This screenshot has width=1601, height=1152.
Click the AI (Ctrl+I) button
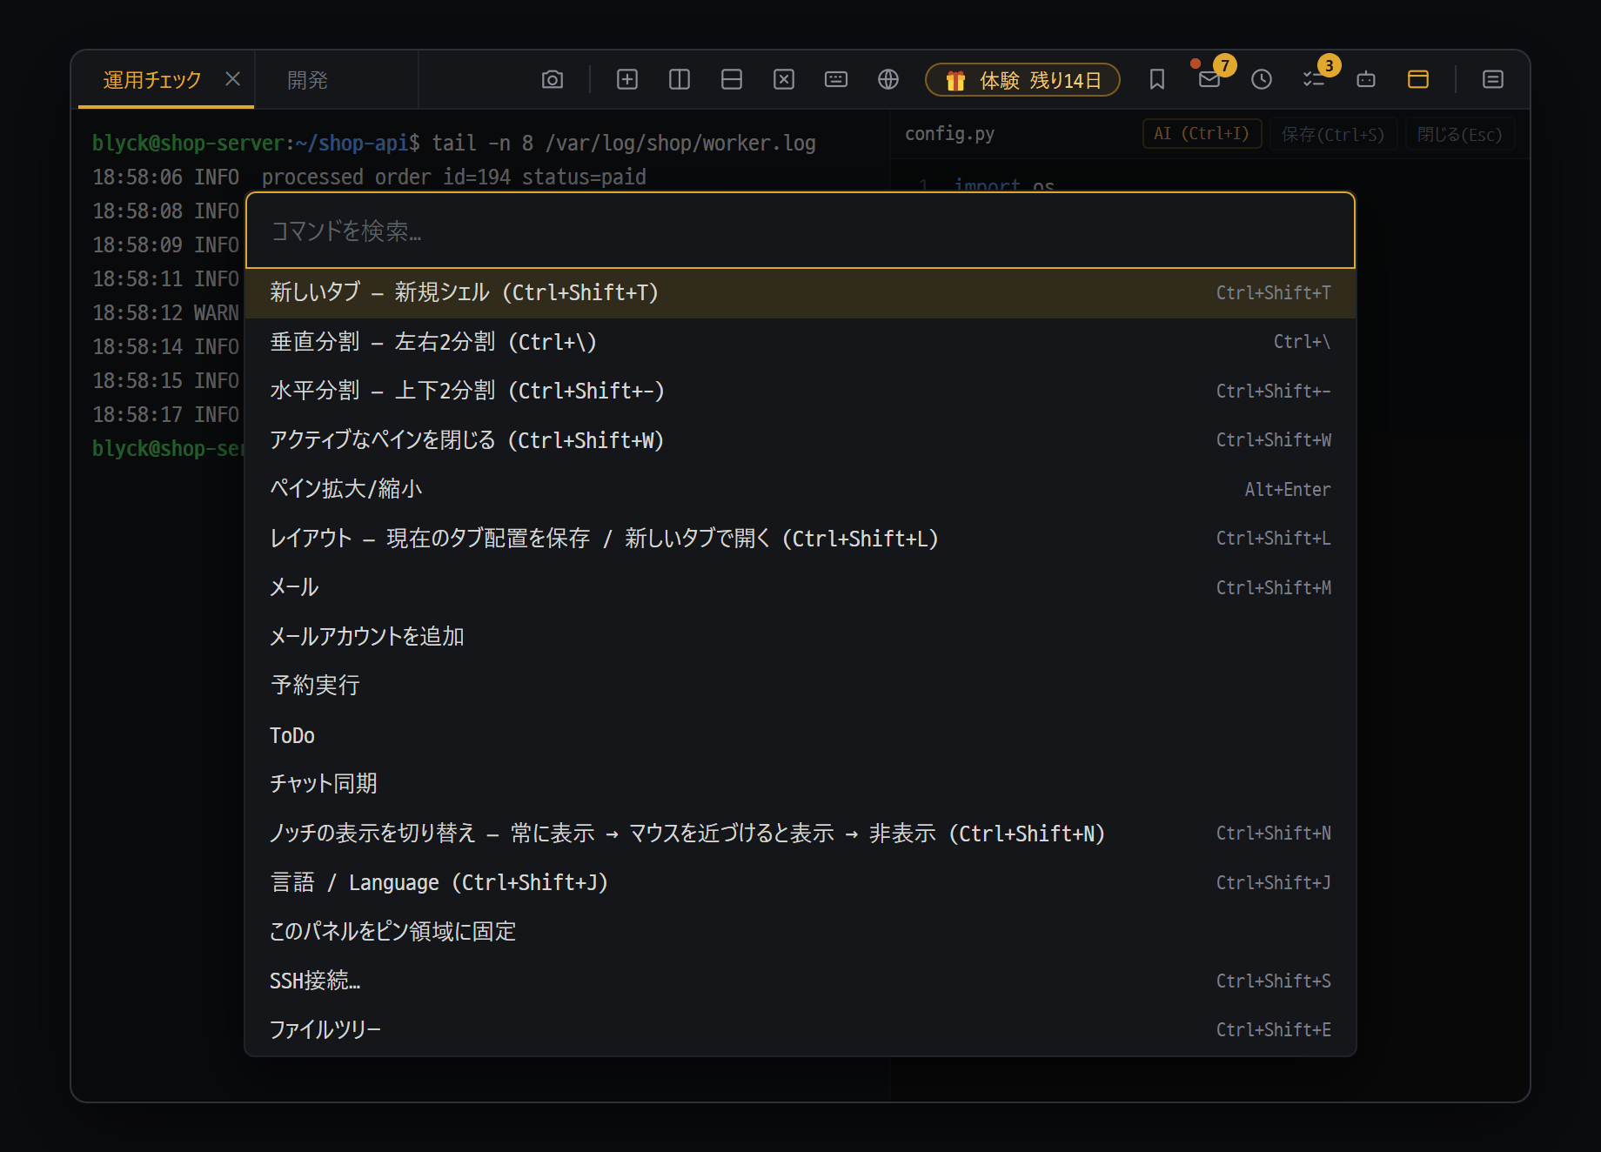click(x=1202, y=134)
